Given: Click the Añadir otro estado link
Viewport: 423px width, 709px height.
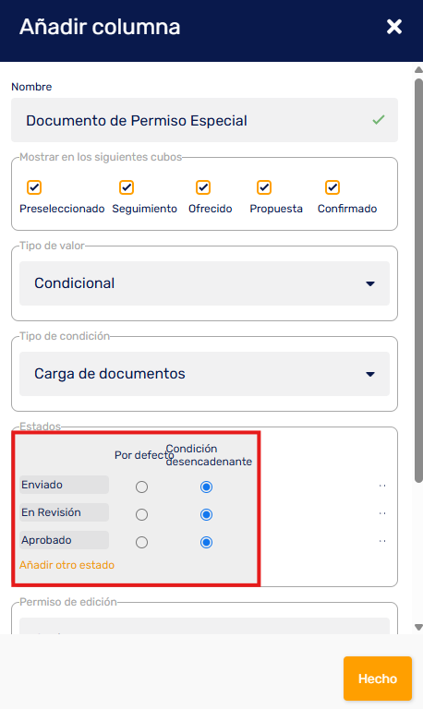Looking at the screenshot, I should (66, 565).
